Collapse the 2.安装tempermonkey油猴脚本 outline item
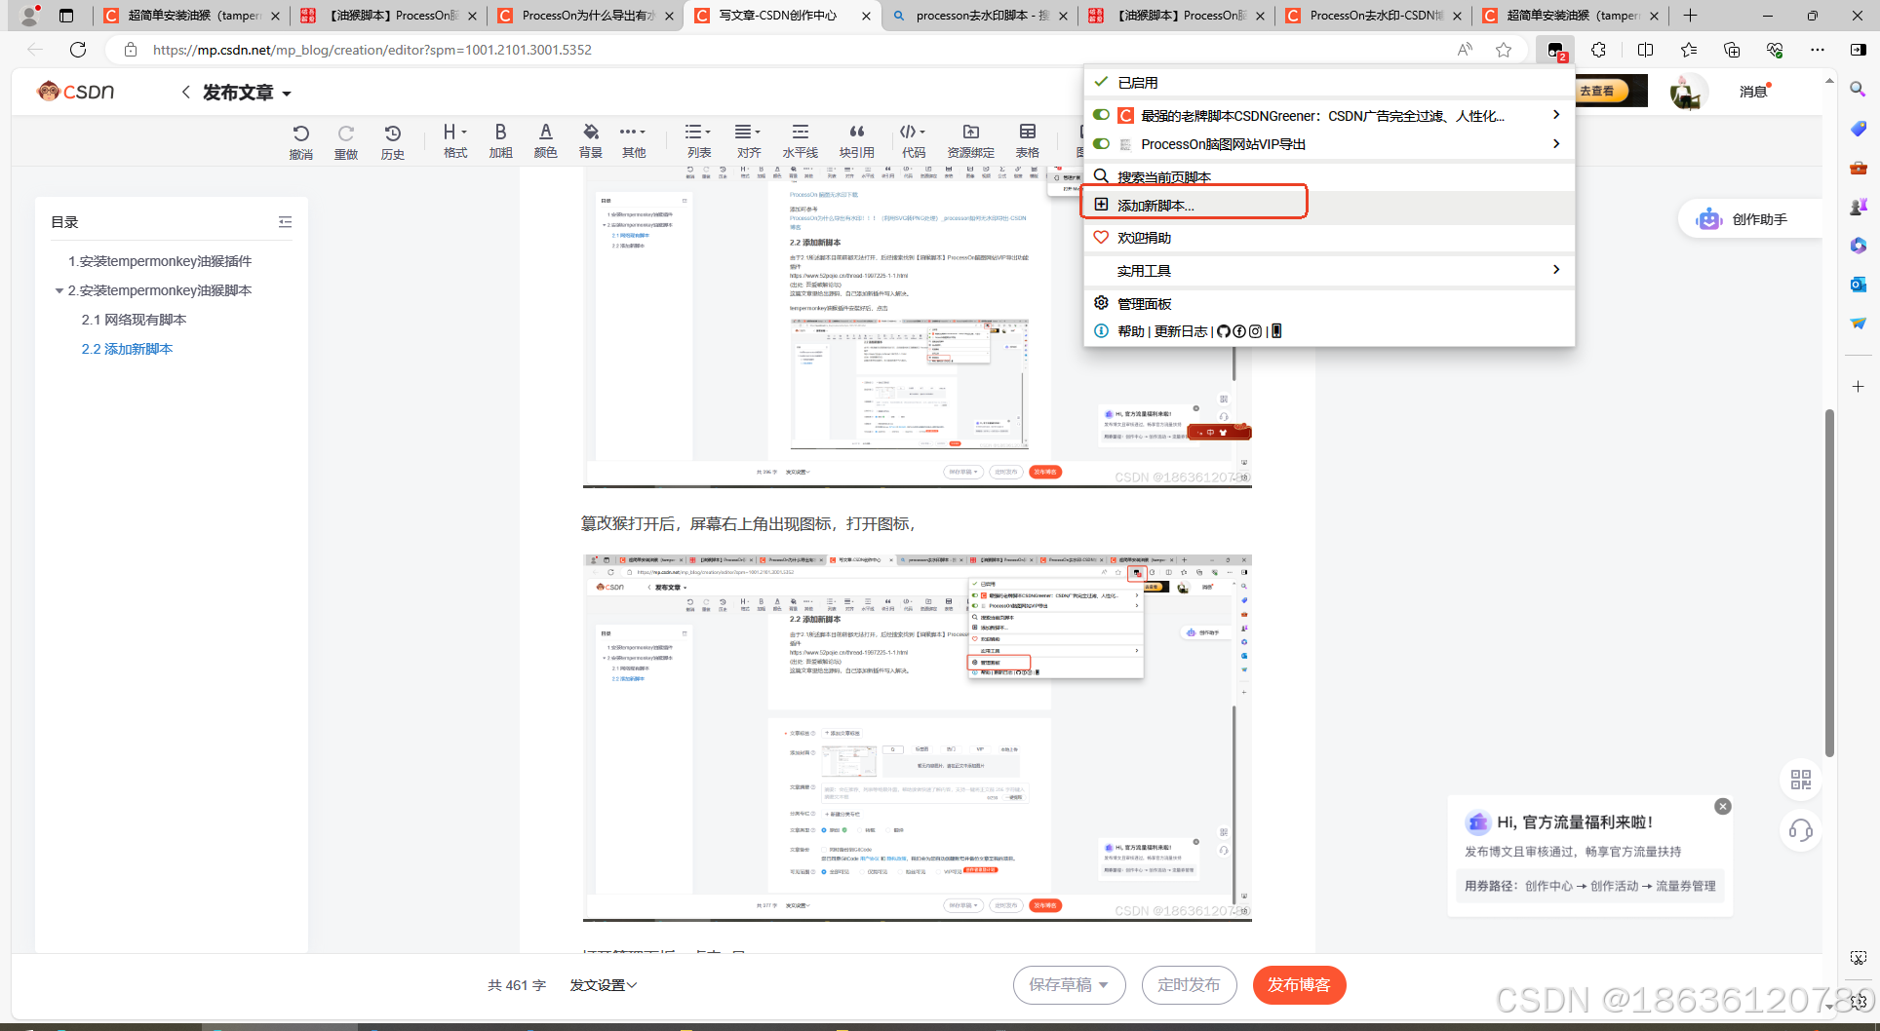This screenshot has height=1031, width=1880. point(59,290)
